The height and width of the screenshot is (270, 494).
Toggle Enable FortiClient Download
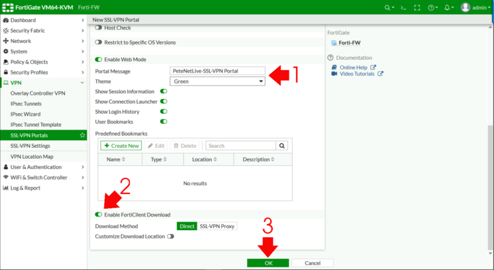pyautogui.click(x=98, y=215)
